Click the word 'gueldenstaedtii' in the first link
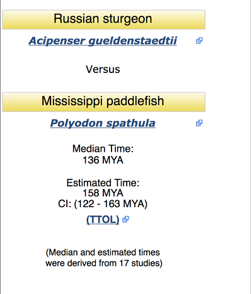Image resolution: width=252 pixels, height=294 pixels. 132,41
